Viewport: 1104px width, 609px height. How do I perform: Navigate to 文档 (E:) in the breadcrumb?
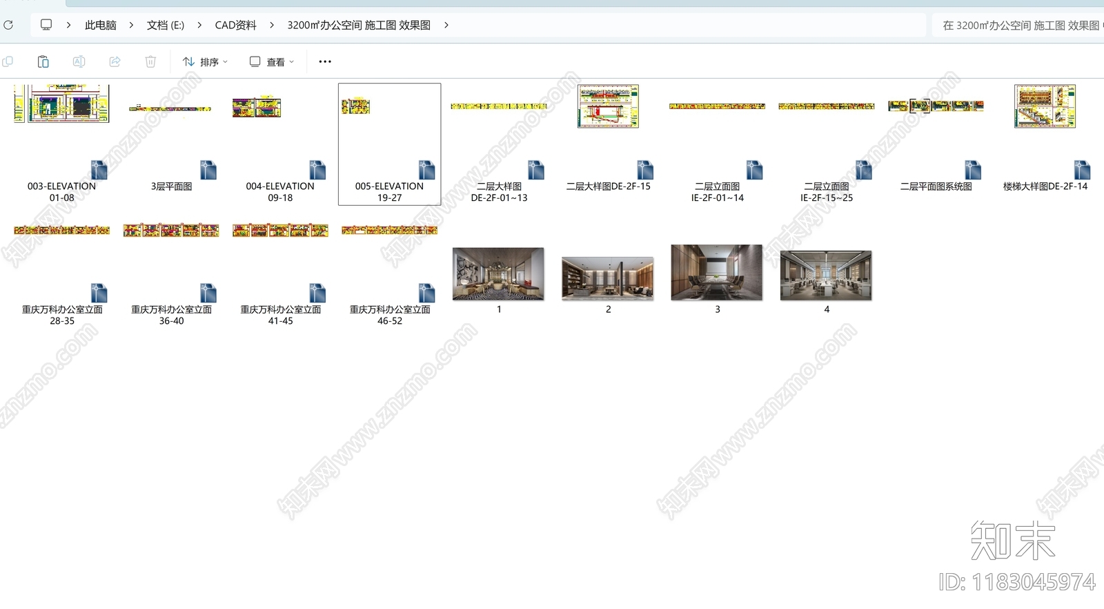[166, 25]
